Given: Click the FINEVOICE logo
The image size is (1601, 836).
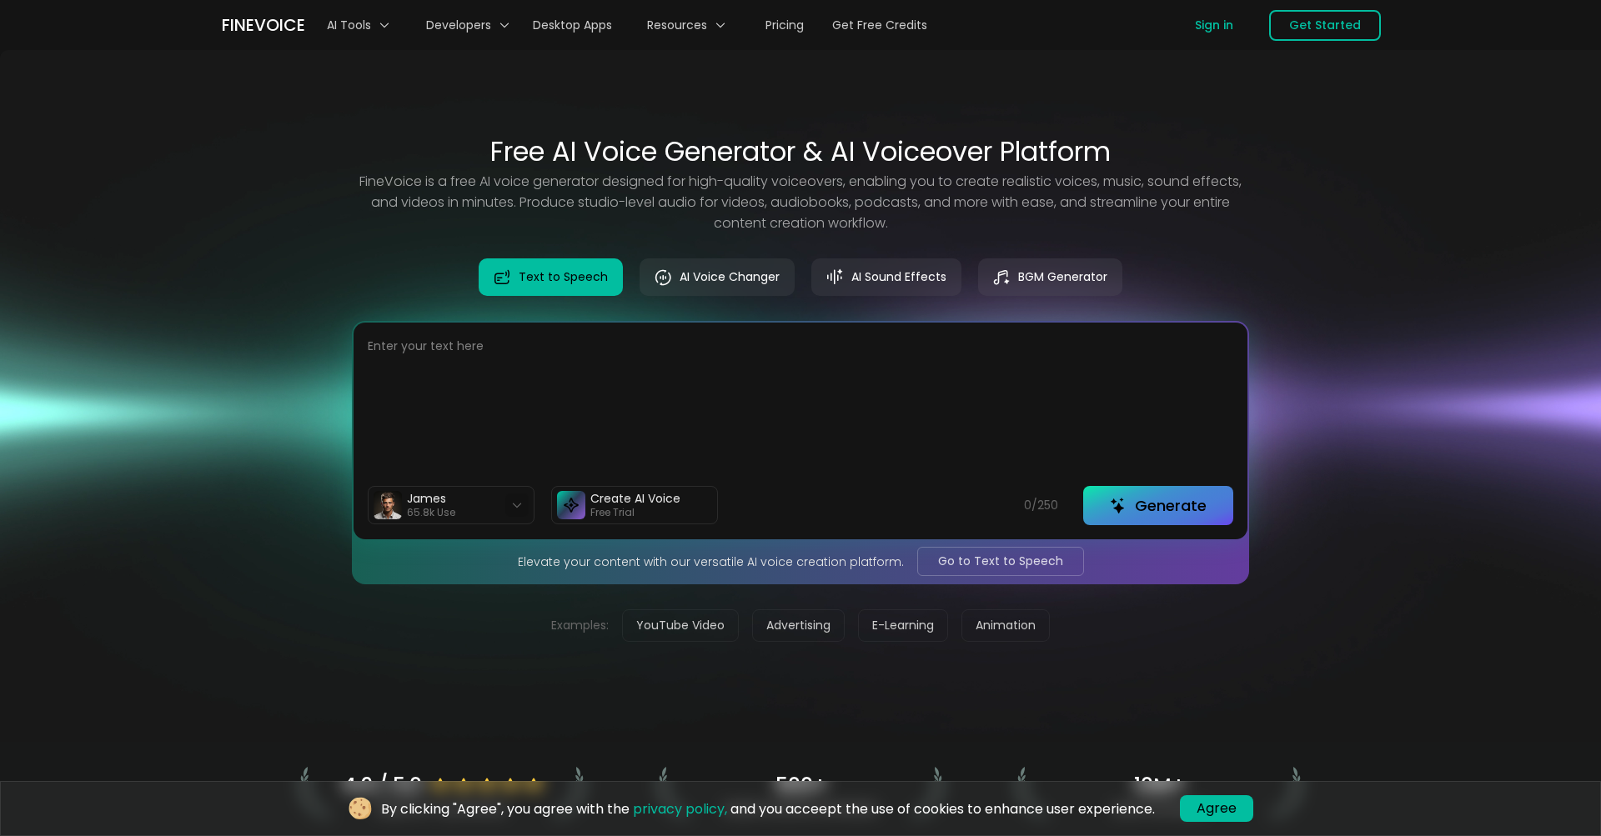Looking at the screenshot, I should (263, 25).
